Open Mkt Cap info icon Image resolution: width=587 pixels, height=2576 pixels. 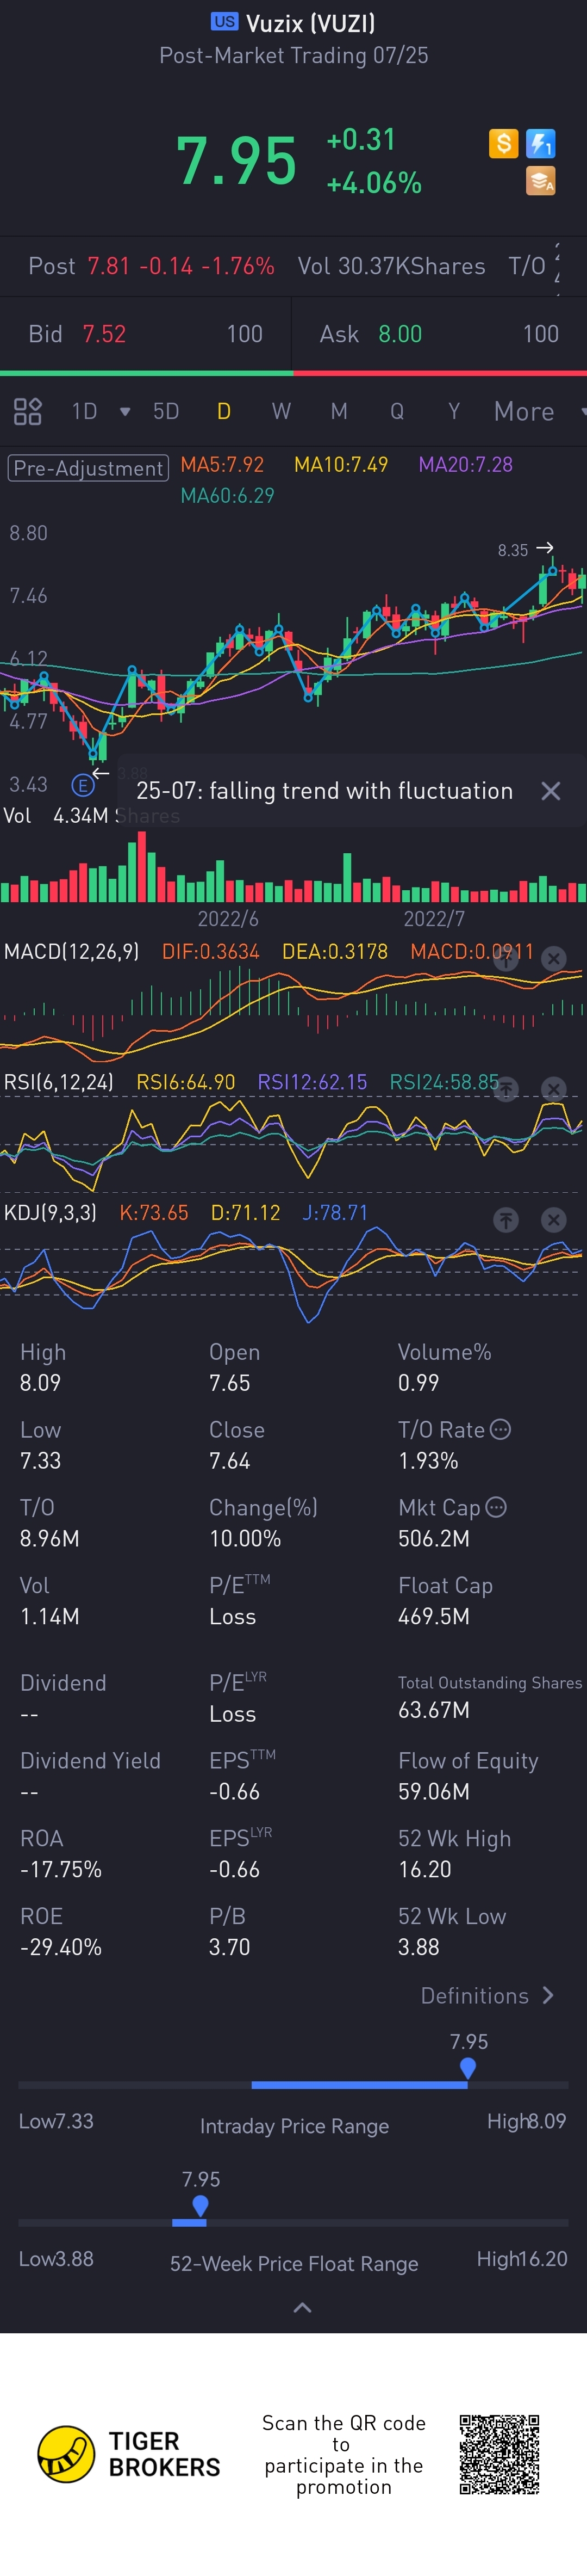496,1506
